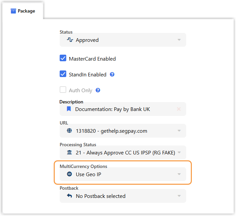Expand MultiCurrency Options dropdown arrow

(x=179, y=174)
